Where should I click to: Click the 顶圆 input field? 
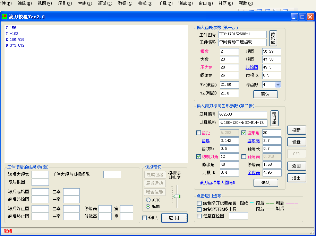click(x=272, y=52)
